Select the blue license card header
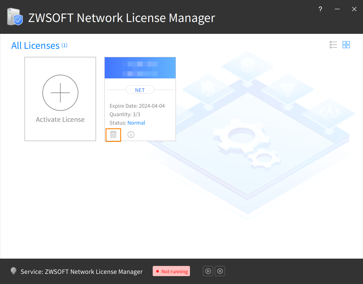Screen dimensions: 363x284 (140, 68)
